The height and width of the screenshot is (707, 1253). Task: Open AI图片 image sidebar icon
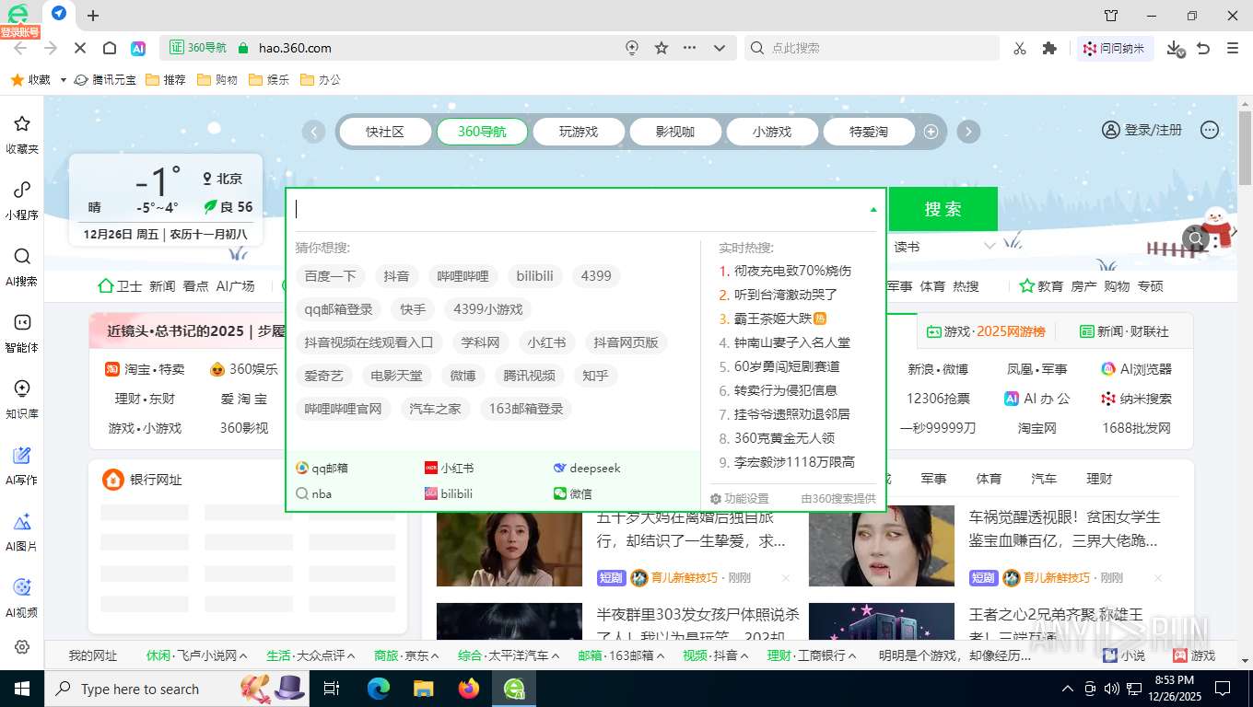[x=22, y=531]
